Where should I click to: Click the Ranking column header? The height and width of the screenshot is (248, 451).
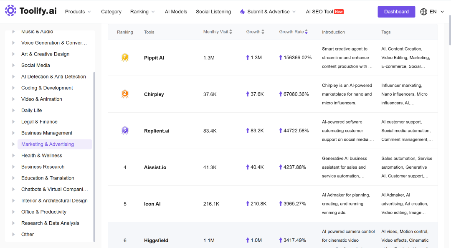pyautogui.click(x=125, y=32)
